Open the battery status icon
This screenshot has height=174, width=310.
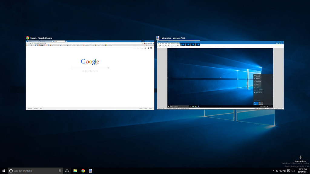click(x=277, y=171)
